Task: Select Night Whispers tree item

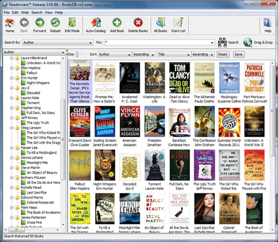Action: [38, 83]
